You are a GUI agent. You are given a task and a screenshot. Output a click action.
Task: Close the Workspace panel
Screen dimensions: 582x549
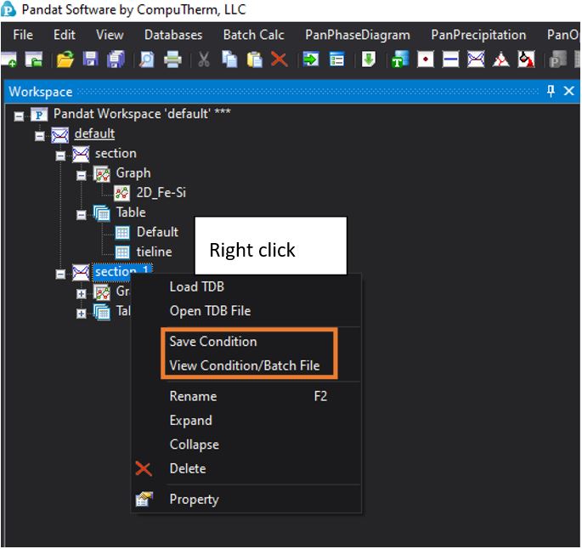(x=569, y=91)
